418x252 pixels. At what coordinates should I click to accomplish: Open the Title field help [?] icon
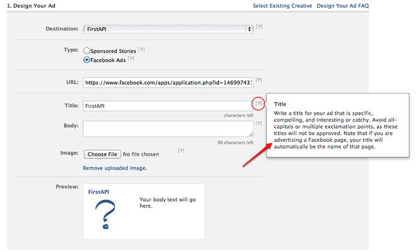259,104
